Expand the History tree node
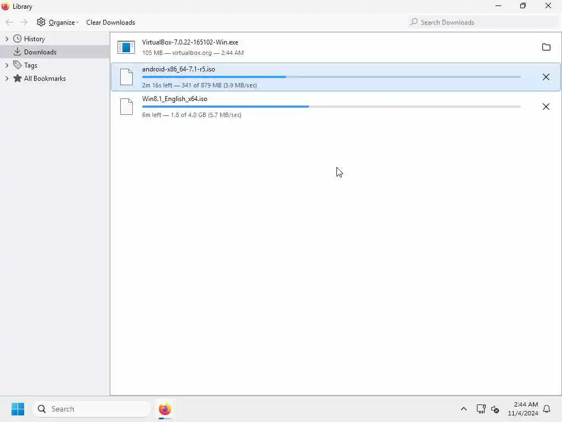This screenshot has width=562, height=422. tap(7, 39)
